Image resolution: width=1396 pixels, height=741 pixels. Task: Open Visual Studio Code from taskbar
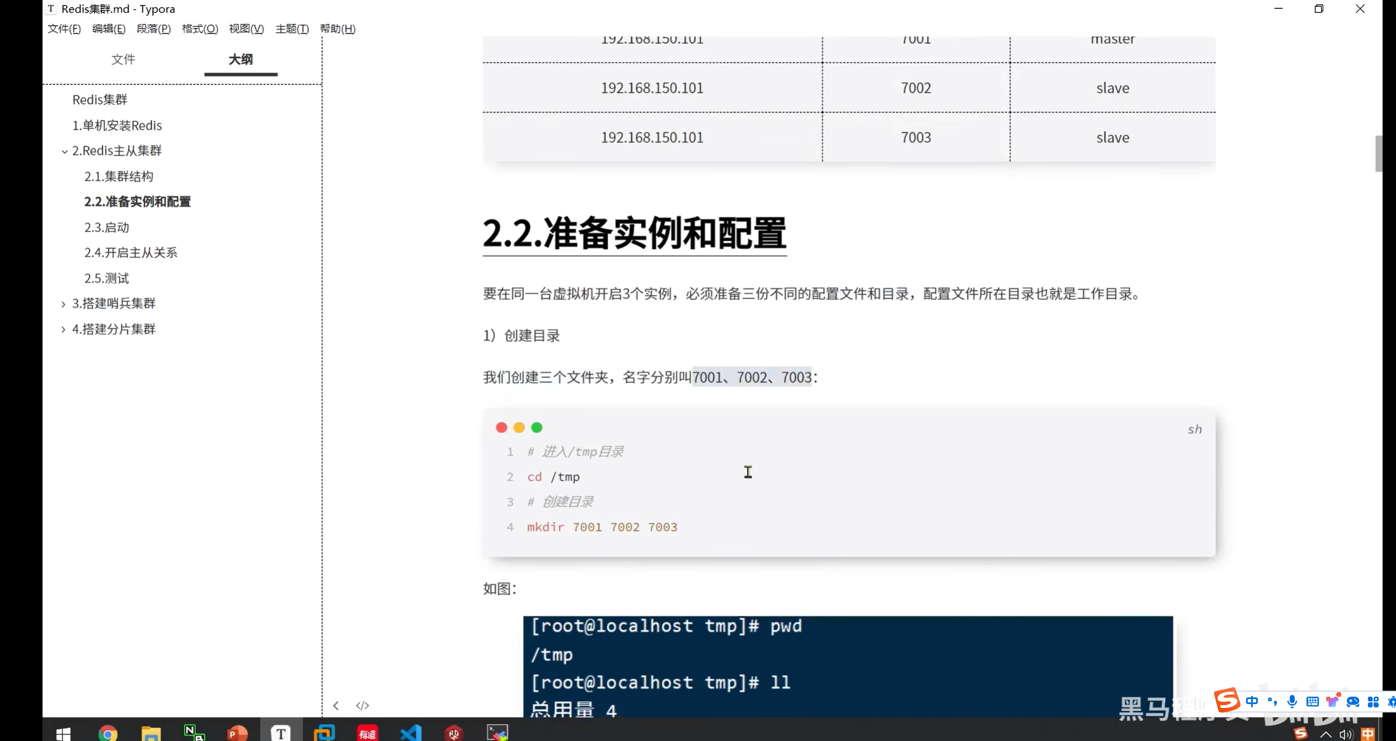tap(411, 732)
